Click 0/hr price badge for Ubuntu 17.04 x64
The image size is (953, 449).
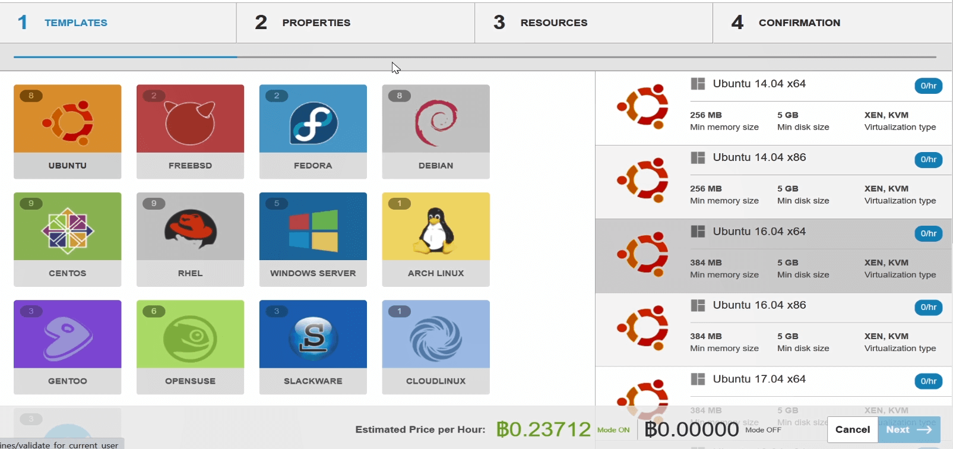click(928, 381)
